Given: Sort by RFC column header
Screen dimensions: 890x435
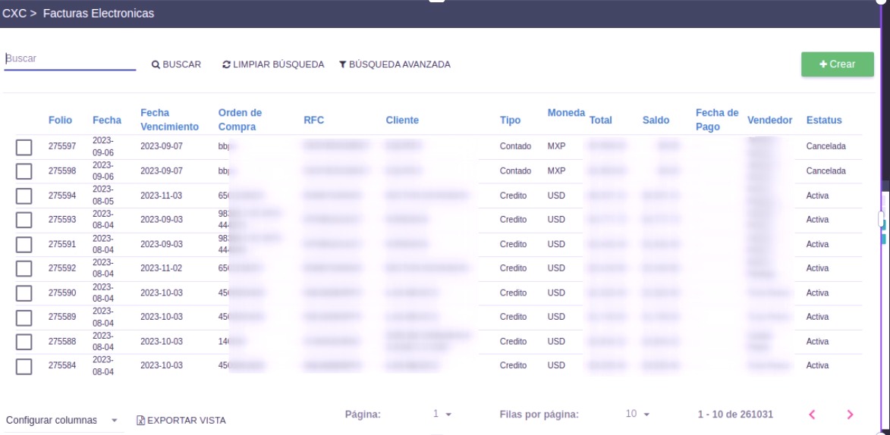Looking at the screenshot, I should coord(314,120).
